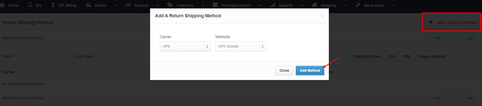Dismiss the dialog with the X button

tap(322, 16)
